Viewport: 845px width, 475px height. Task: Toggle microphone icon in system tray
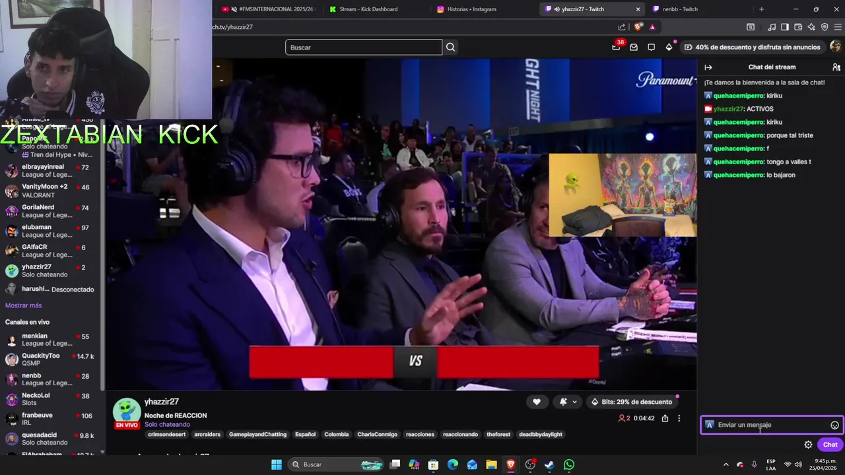point(754,464)
